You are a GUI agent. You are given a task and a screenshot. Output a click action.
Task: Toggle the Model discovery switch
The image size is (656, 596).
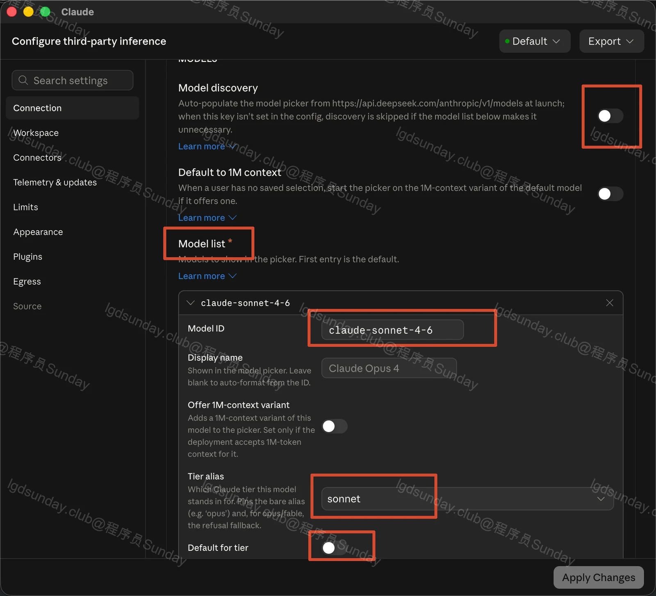click(610, 116)
